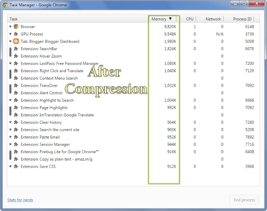Click process ID 6148
This screenshot has width=267, height=211.
coord(249,27)
